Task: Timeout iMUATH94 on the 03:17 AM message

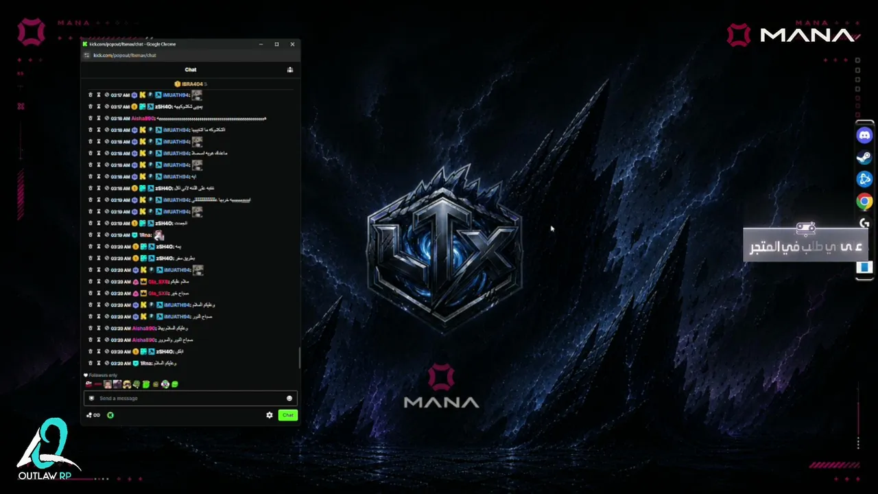Action: click(x=98, y=95)
